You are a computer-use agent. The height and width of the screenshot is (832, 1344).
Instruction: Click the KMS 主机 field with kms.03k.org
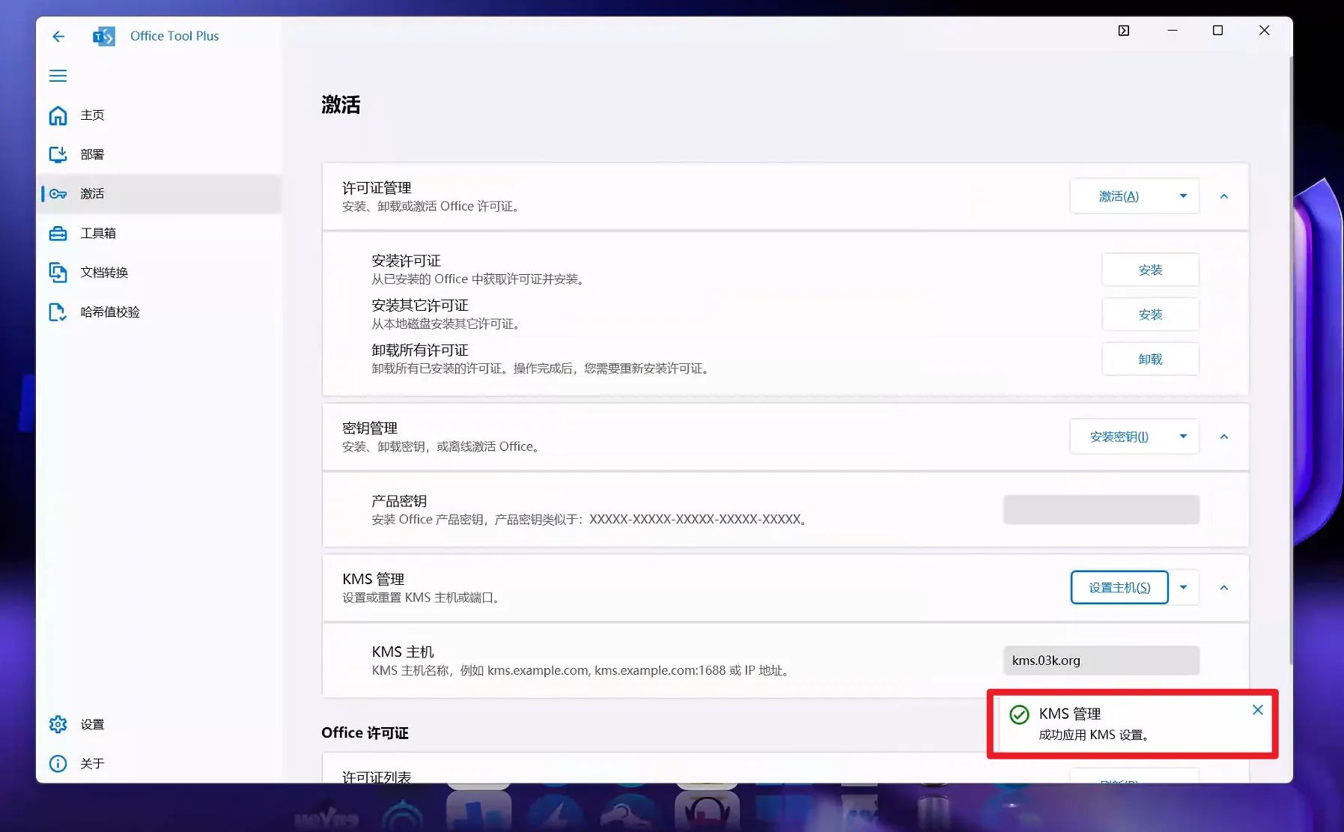1101,661
